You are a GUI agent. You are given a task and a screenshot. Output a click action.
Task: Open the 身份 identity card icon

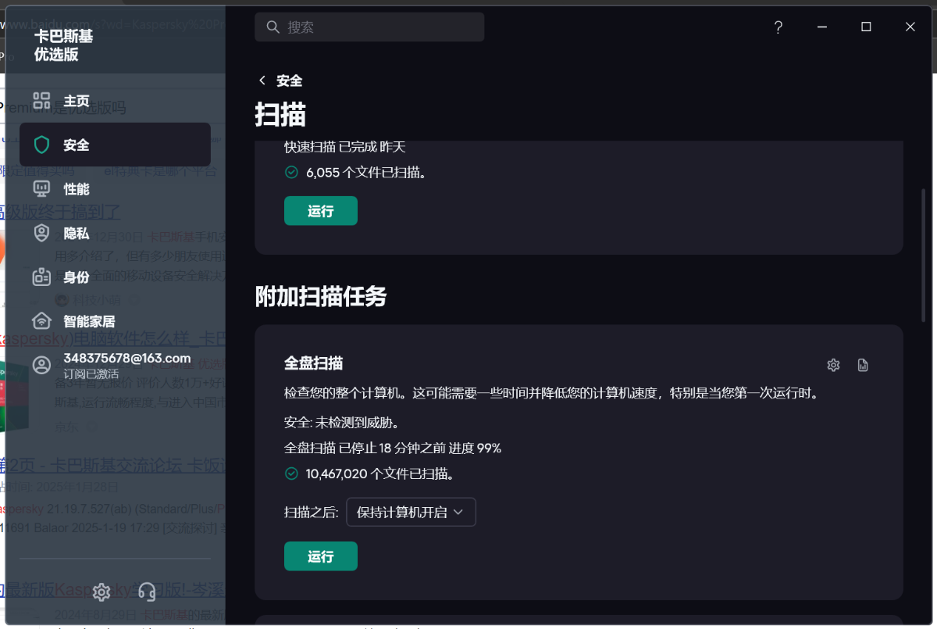point(41,277)
